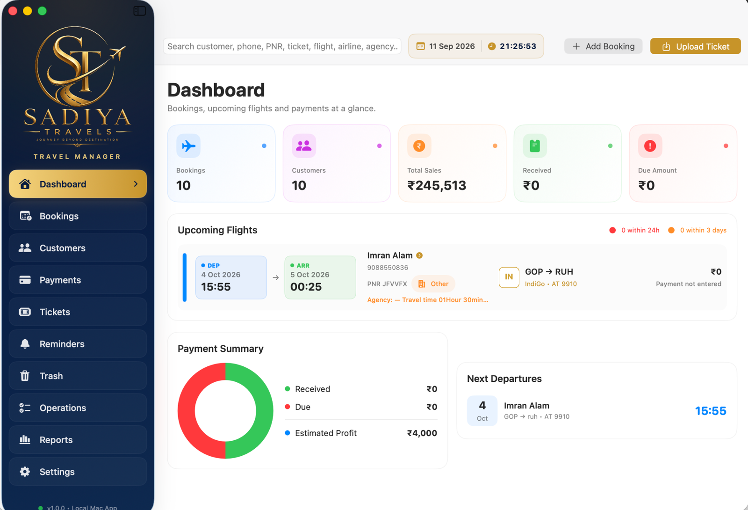Click the Payment not entered label
This screenshot has width=748, height=510.
pos(688,284)
